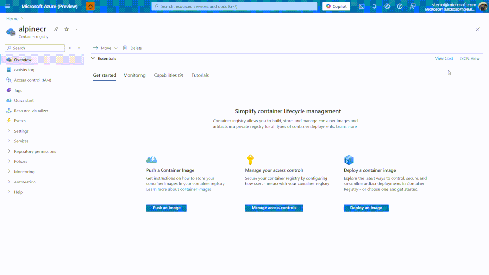Expand the Monitoring sidebar section
Viewport: 489px width, 275px height.
tap(9, 171)
